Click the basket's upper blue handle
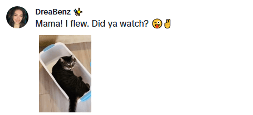 tap(49, 48)
